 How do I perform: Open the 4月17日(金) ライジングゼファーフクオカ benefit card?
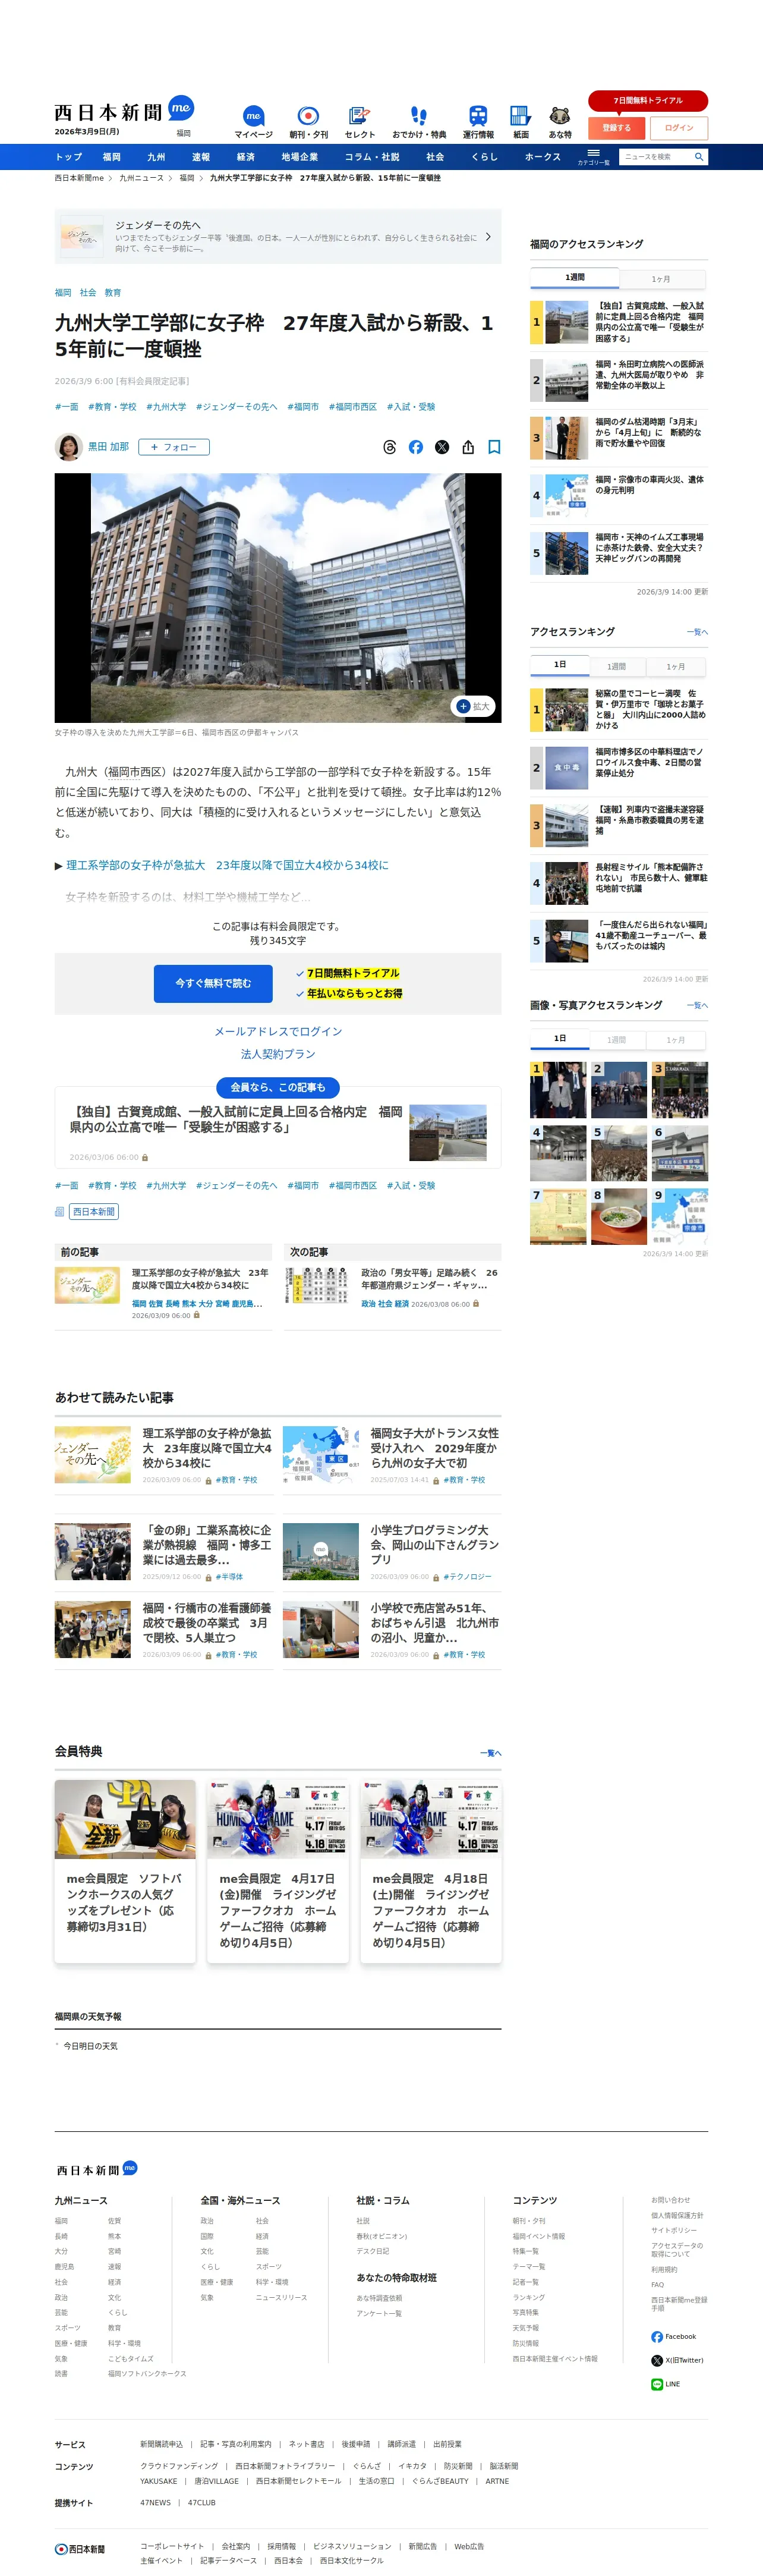point(278,1870)
